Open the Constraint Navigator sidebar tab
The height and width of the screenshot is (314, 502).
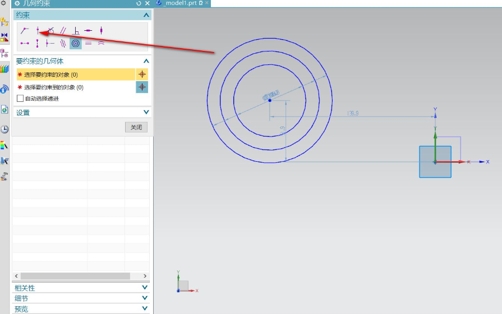click(4, 37)
